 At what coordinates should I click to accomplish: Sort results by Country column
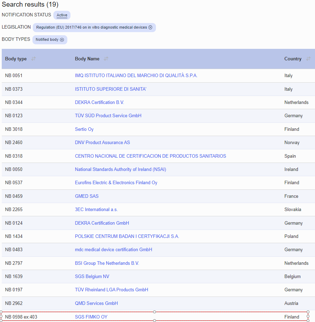[x=308, y=59]
